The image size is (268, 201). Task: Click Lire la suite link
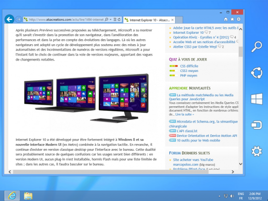coord(185,115)
